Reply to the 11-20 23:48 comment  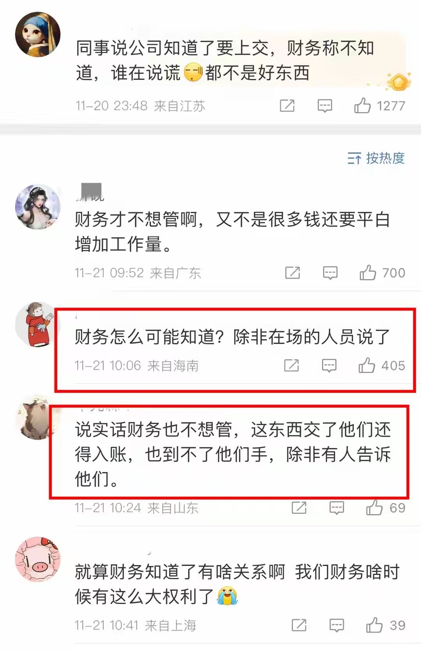pyautogui.click(x=325, y=106)
